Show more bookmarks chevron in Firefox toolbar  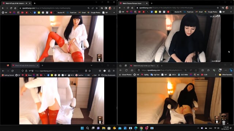point(99,75)
